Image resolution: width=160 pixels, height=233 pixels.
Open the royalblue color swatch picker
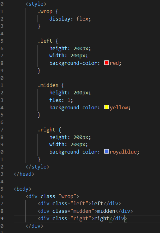coord(106,151)
